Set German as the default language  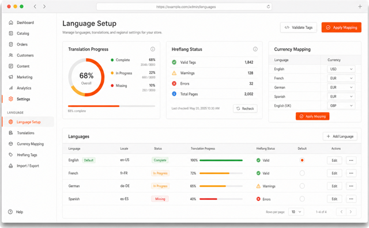(x=302, y=186)
